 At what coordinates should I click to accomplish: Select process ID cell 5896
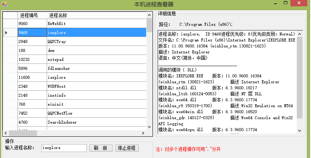pos(32,68)
